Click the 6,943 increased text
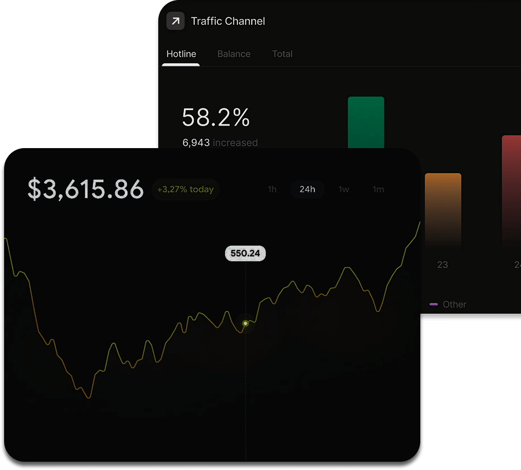 220,142
